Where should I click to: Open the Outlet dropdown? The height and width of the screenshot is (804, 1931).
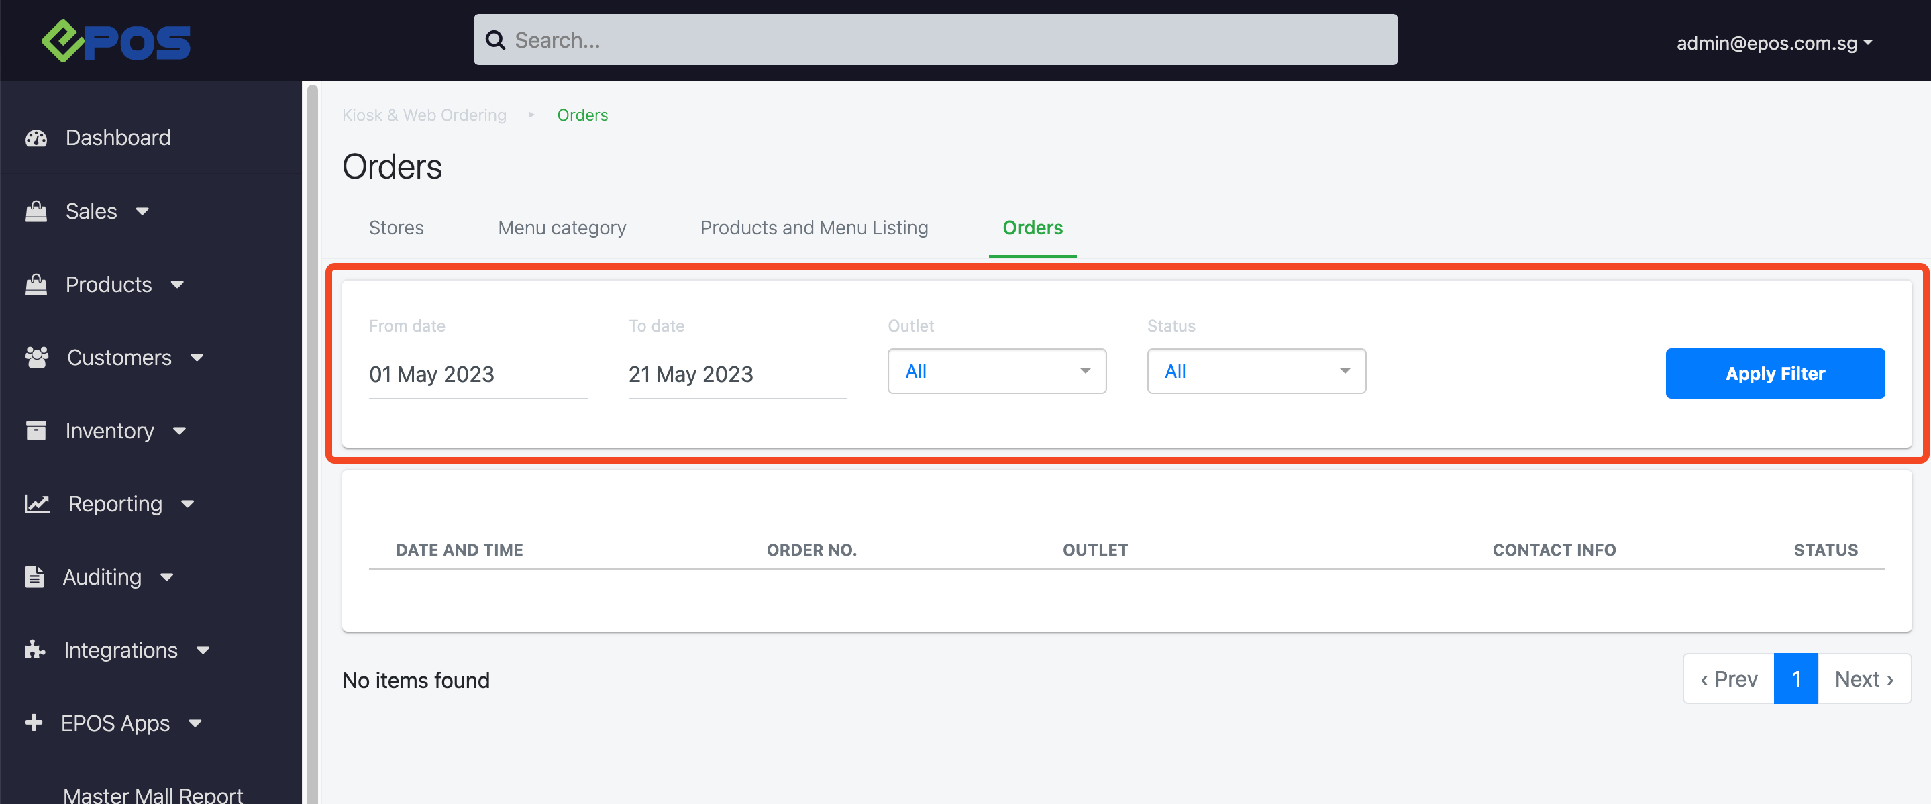click(x=997, y=371)
